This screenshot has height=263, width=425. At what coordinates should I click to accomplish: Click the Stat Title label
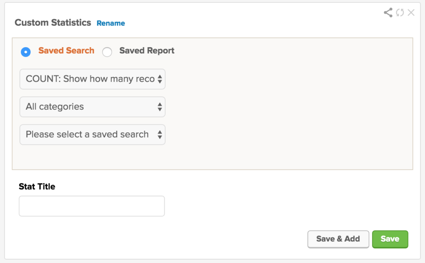point(37,187)
